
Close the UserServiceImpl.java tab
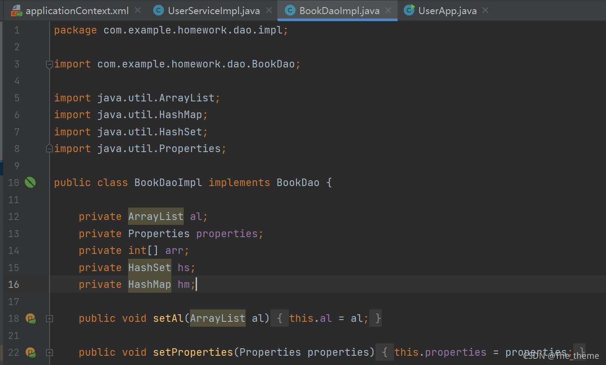click(x=269, y=10)
